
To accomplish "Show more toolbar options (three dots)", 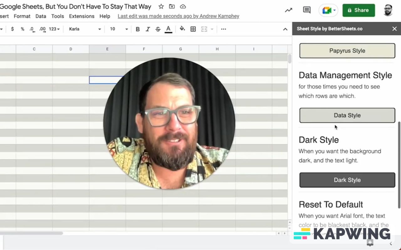I will (223, 29).
